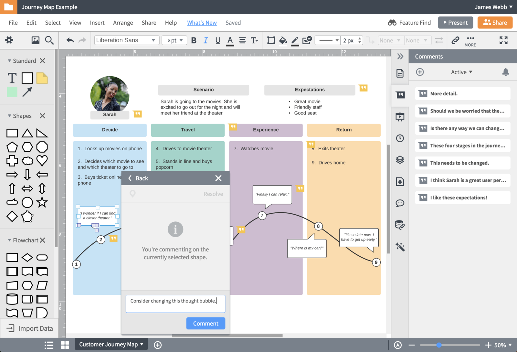Image resolution: width=517 pixels, height=352 pixels.
Task: Click the insert link chain icon
Action: click(455, 40)
